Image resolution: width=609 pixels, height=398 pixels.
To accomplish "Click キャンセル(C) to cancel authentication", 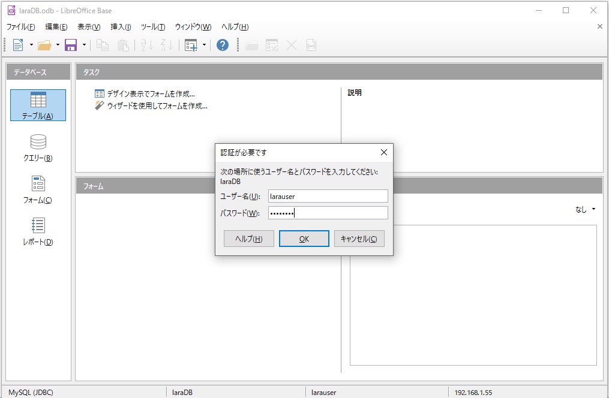I will [x=359, y=239].
